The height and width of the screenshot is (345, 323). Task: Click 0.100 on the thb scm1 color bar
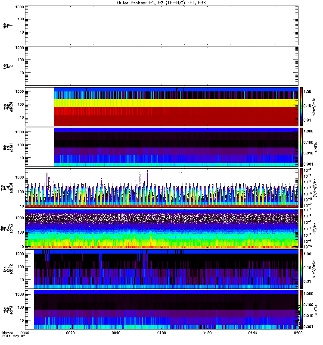(308, 142)
